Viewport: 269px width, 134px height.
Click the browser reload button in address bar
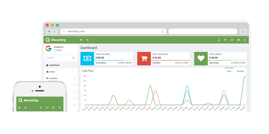tap(163, 31)
